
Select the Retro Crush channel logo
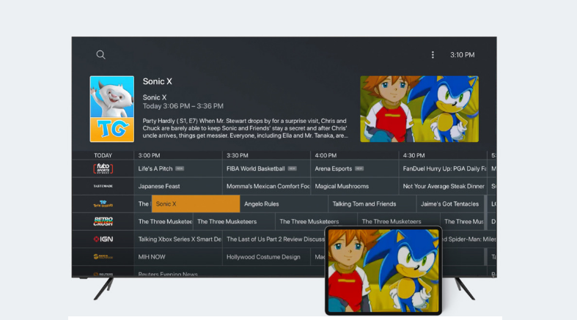tap(103, 221)
